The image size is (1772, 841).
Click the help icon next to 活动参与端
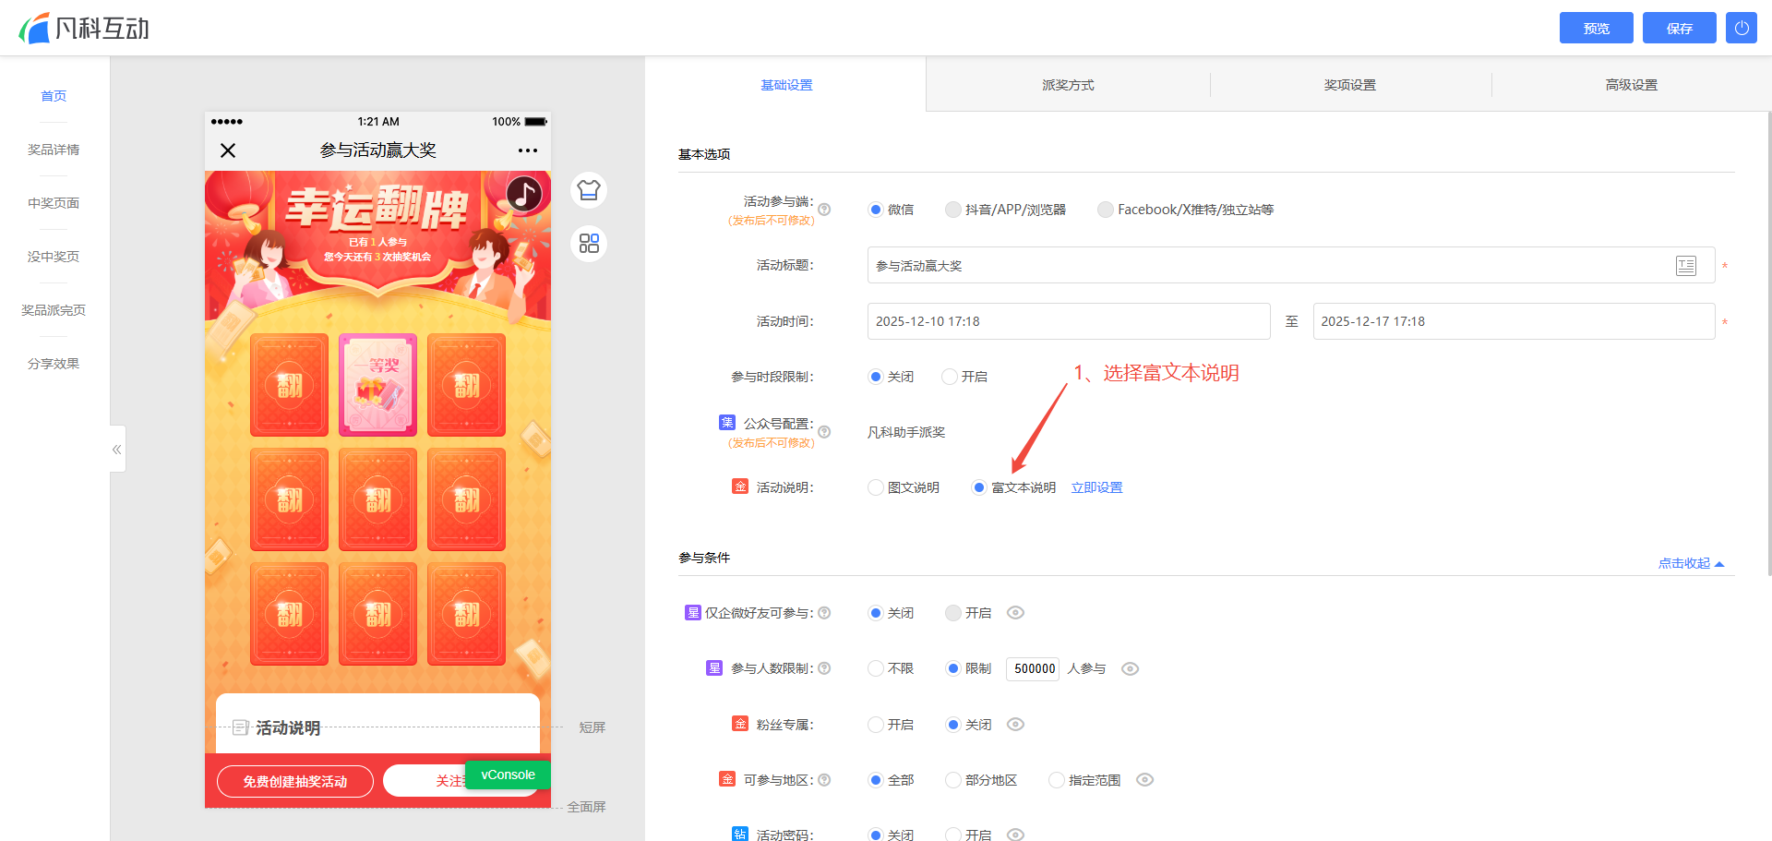tap(824, 210)
